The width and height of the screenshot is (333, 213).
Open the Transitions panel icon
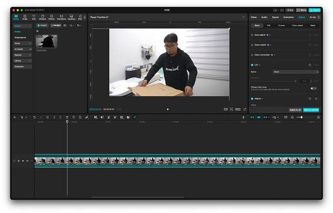(x=62, y=17)
